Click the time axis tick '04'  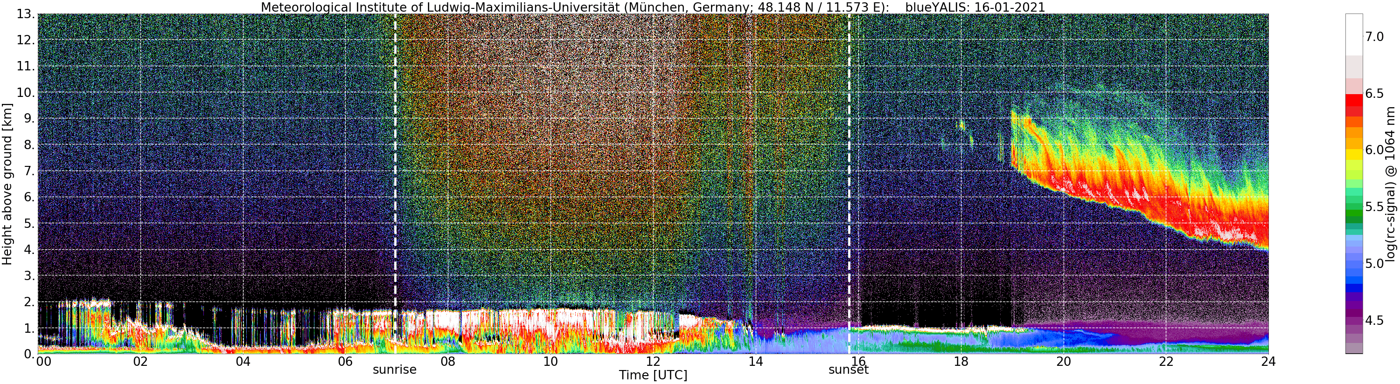243,362
